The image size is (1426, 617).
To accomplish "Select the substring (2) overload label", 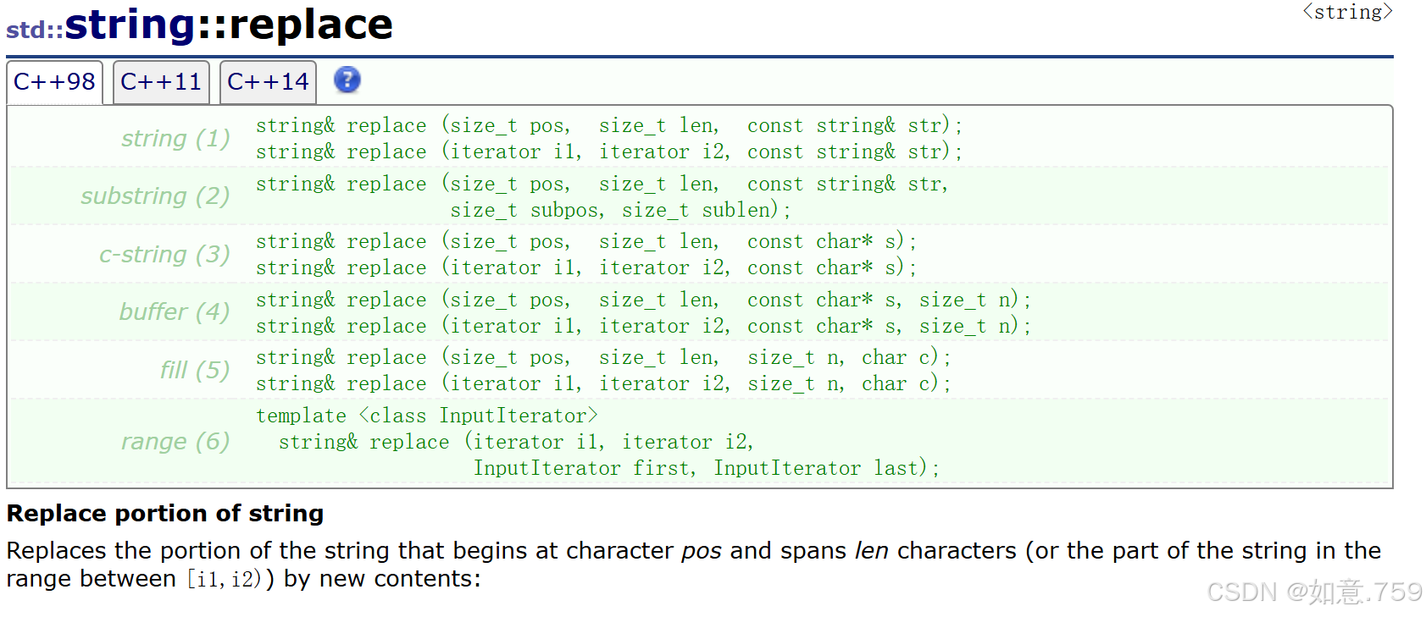I will pos(155,196).
